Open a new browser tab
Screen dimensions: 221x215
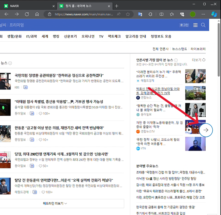(x=116, y=6)
